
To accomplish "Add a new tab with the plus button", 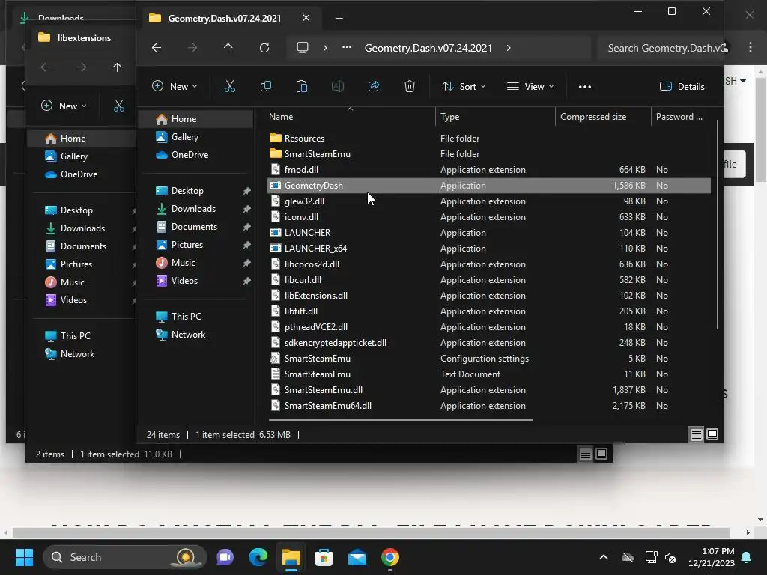I will (339, 19).
